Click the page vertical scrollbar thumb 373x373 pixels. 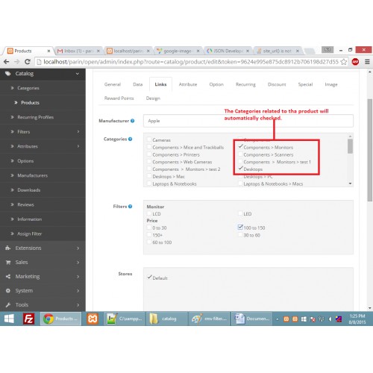[370, 150]
